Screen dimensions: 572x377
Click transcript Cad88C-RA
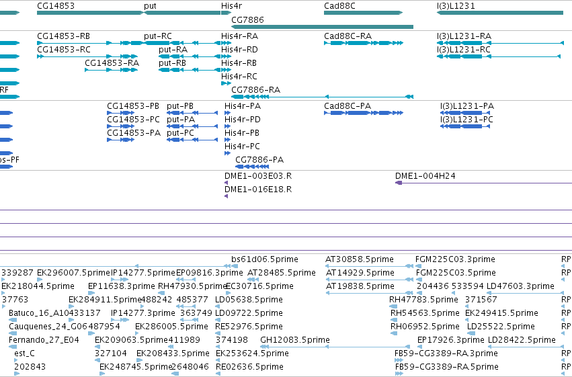tap(364, 43)
